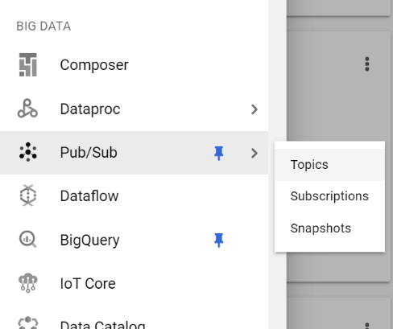Click the Dataflow service icon
Screen dimensions: 393x329
click(x=28, y=195)
